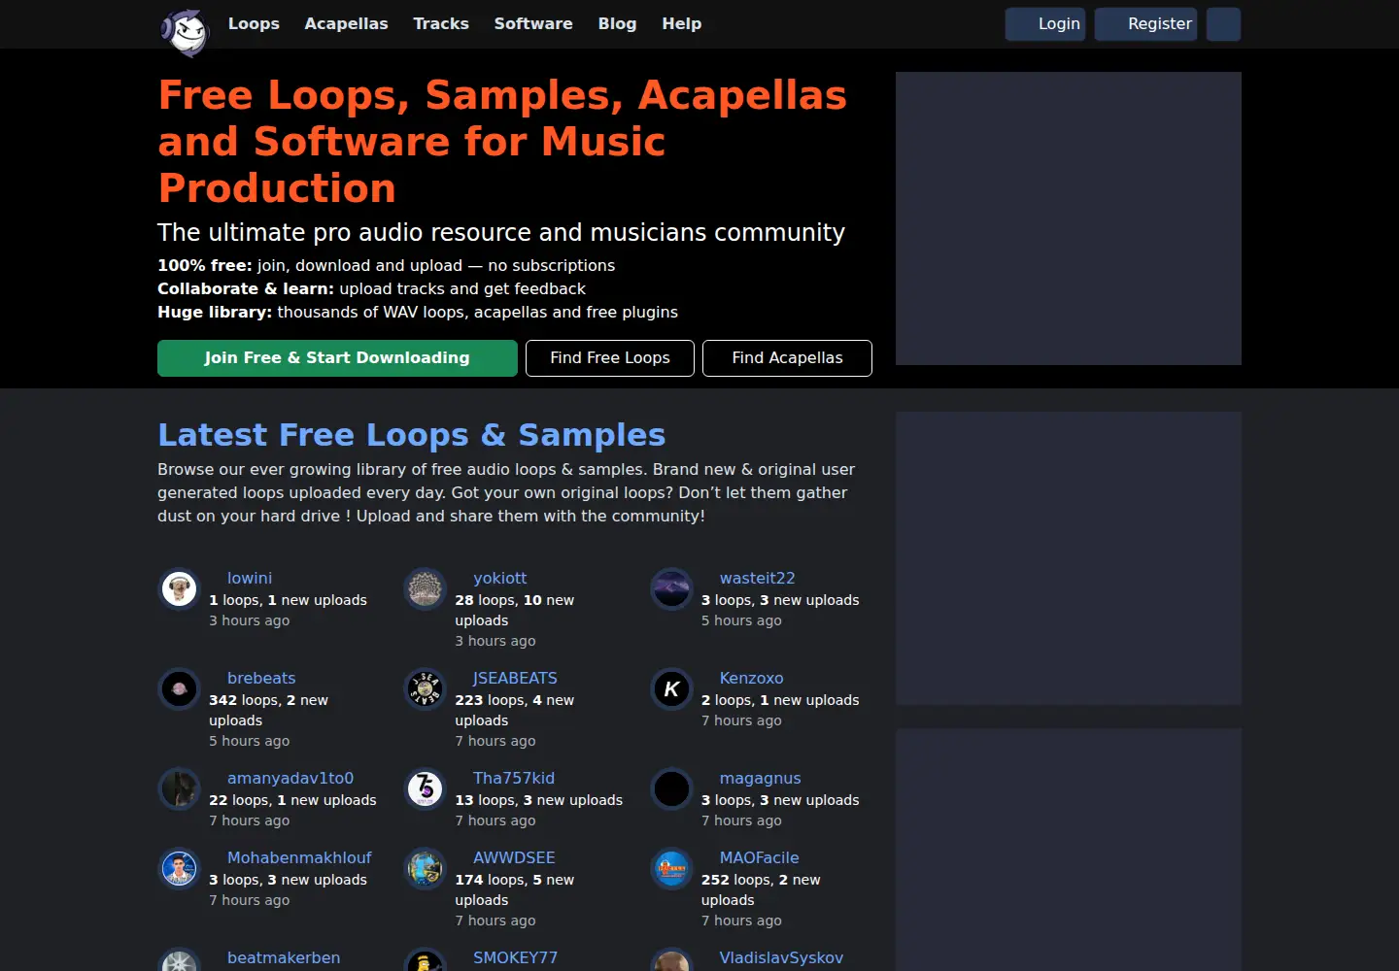Click "252 loops, 2 new uploads" text
The height and width of the screenshot is (971, 1399).
click(x=761, y=889)
